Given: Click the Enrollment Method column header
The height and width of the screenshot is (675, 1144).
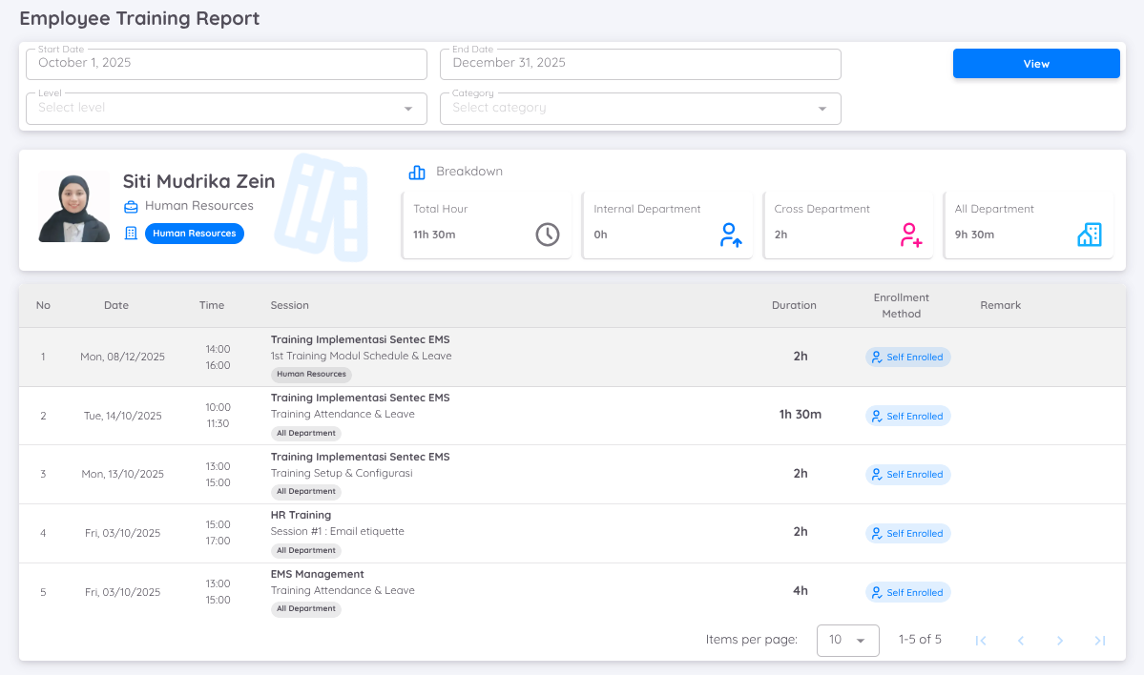Looking at the screenshot, I should coord(901,305).
